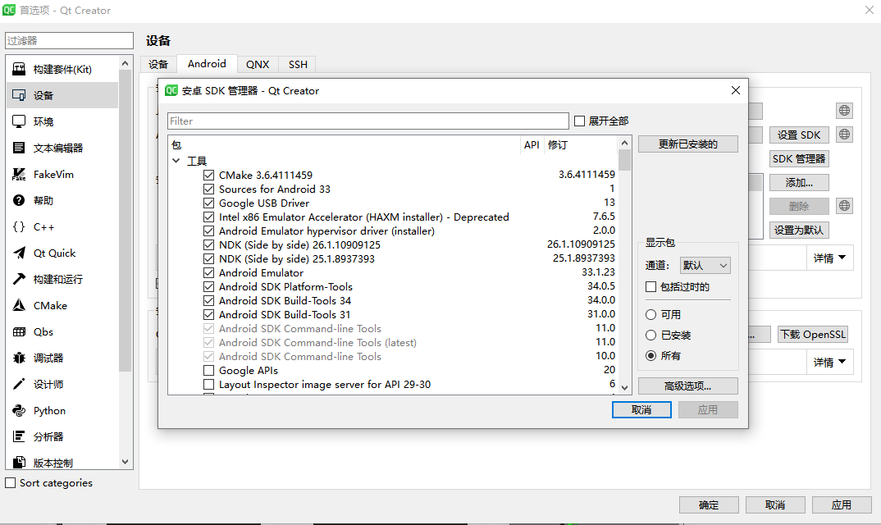Image resolution: width=881 pixels, height=525 pixels.
Task: Toggle the 展开全部 checkbox
Action: coord(579,121)
